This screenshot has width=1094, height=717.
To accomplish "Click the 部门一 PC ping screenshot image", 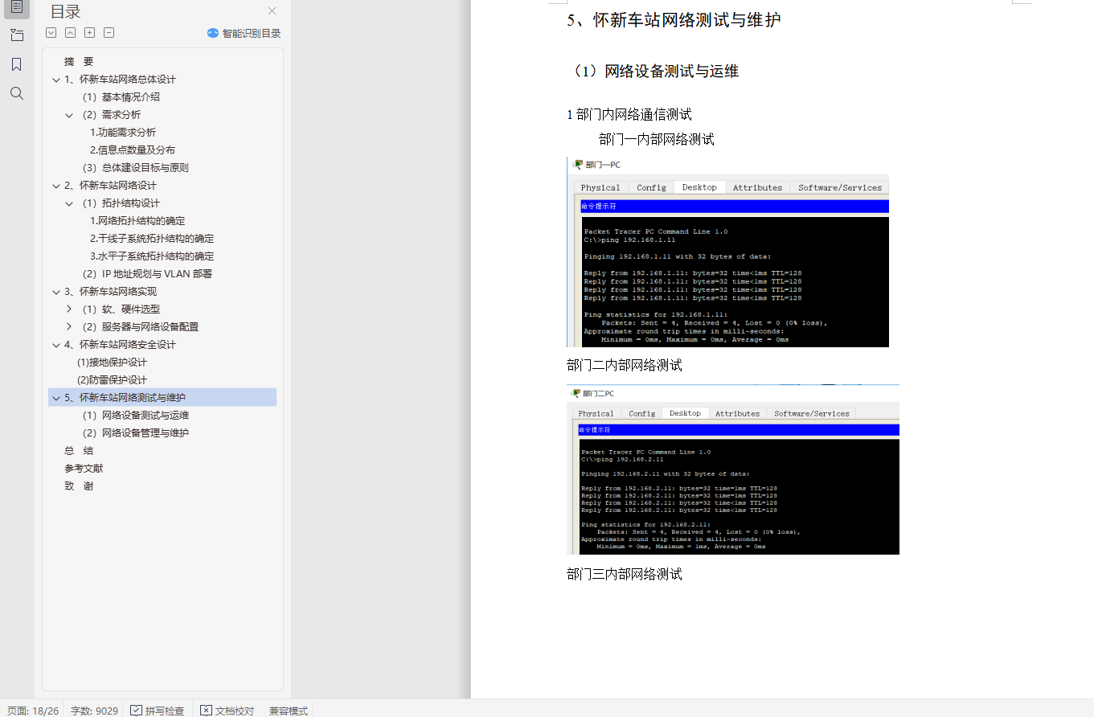I will click(727, 252).
